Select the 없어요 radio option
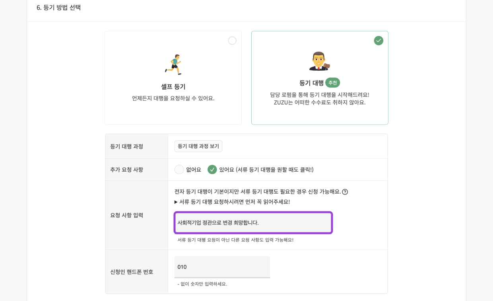The height and width of the screenshot is (301, 493). point(179,170)
